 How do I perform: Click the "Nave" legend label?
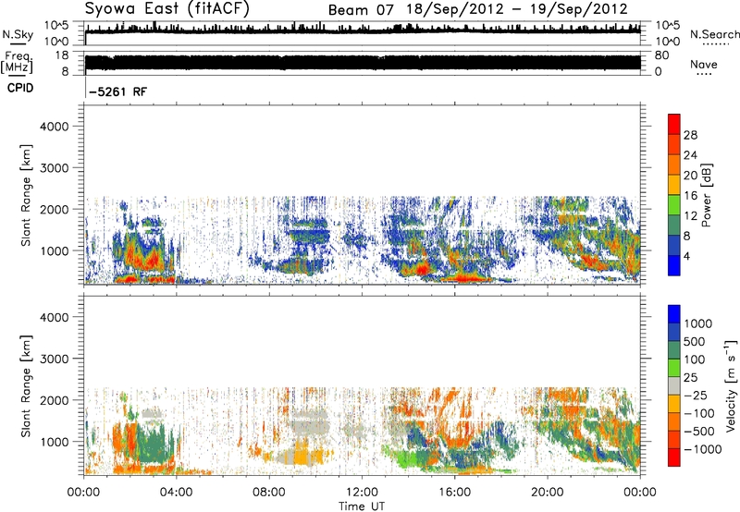pos(704,65)
